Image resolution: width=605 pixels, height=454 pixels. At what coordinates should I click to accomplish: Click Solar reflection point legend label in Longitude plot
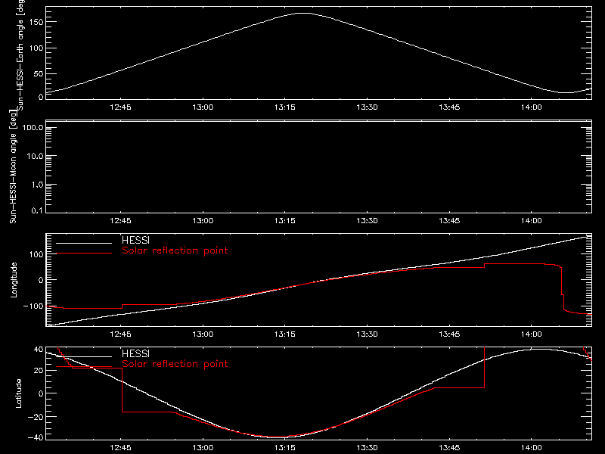tap(175, 250)
